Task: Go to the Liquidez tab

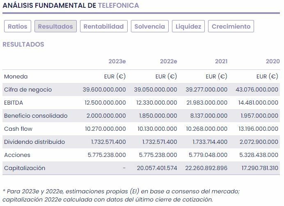Action: (x=188, y=27)
